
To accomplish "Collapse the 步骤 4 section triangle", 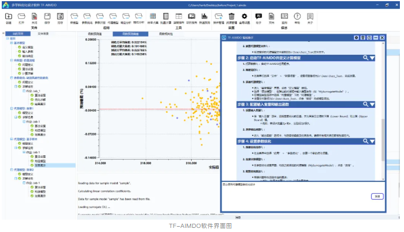I will click(372, 141).
